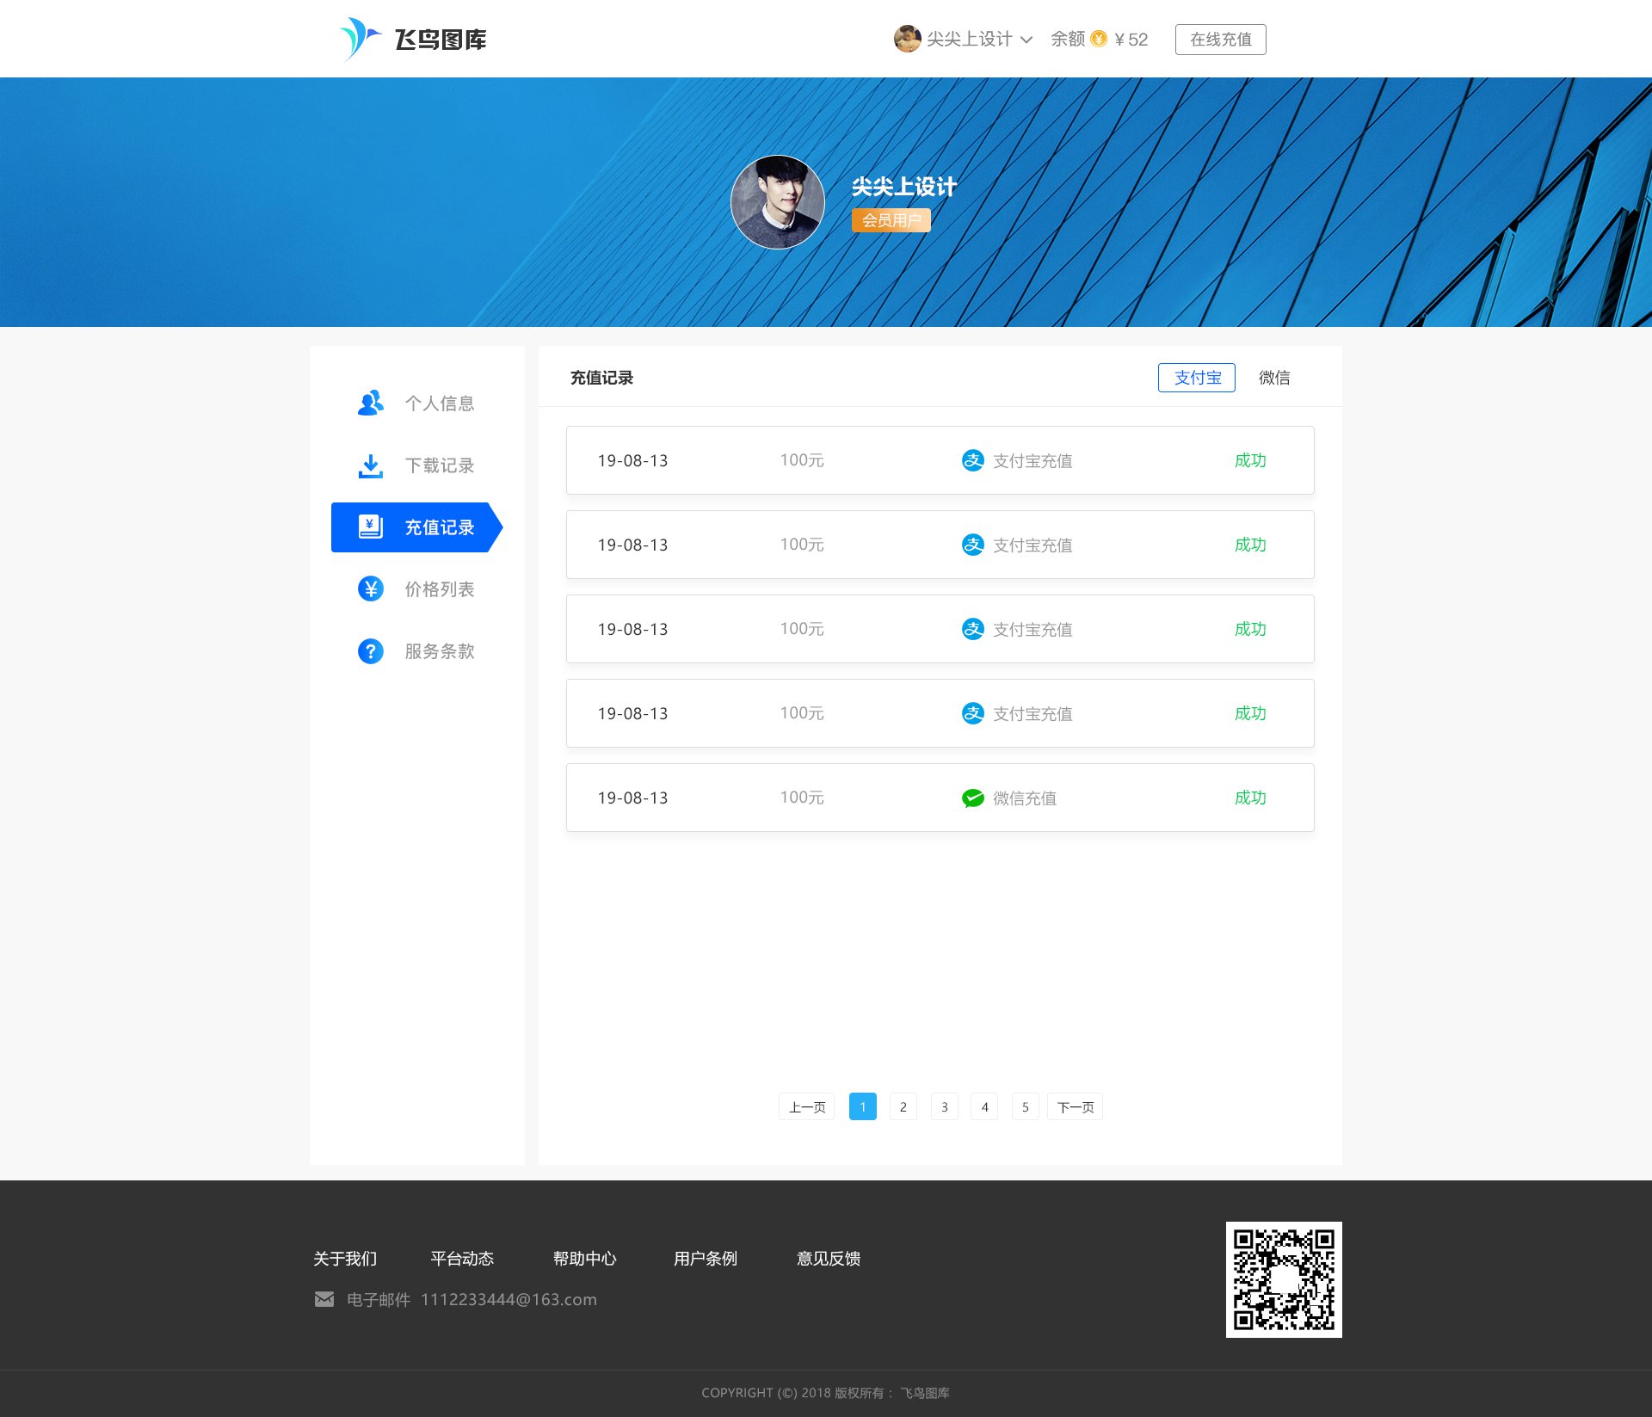Click the 个人信息 people icon
The width and height of the screenshot is (1652, 1417).
coord(370,403)
